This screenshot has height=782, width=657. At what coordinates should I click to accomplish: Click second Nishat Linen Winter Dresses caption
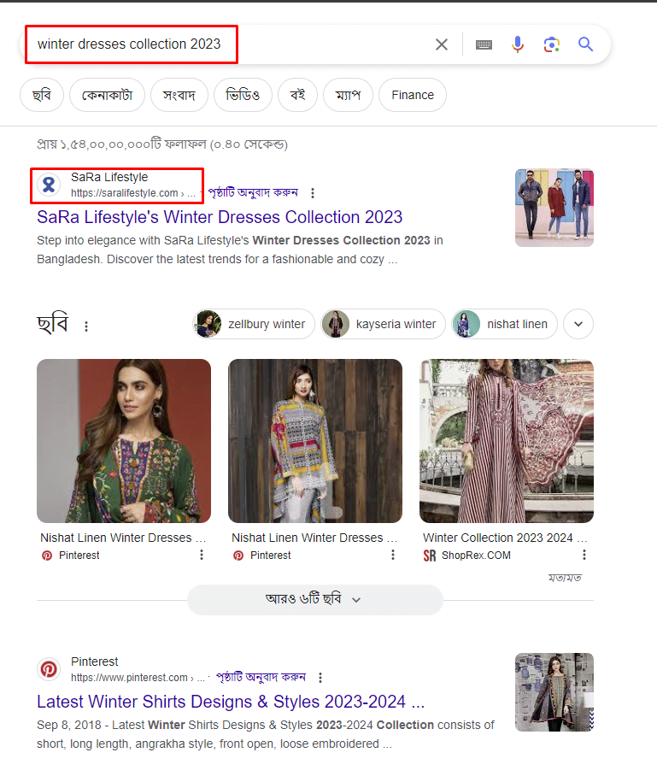tap(314, 538)
